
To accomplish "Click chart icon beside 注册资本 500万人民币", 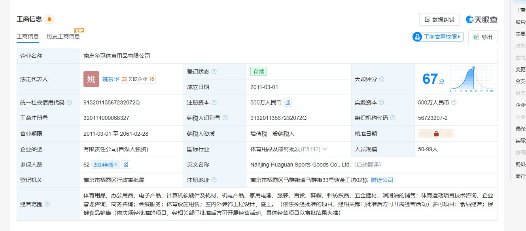I will 288,102.
